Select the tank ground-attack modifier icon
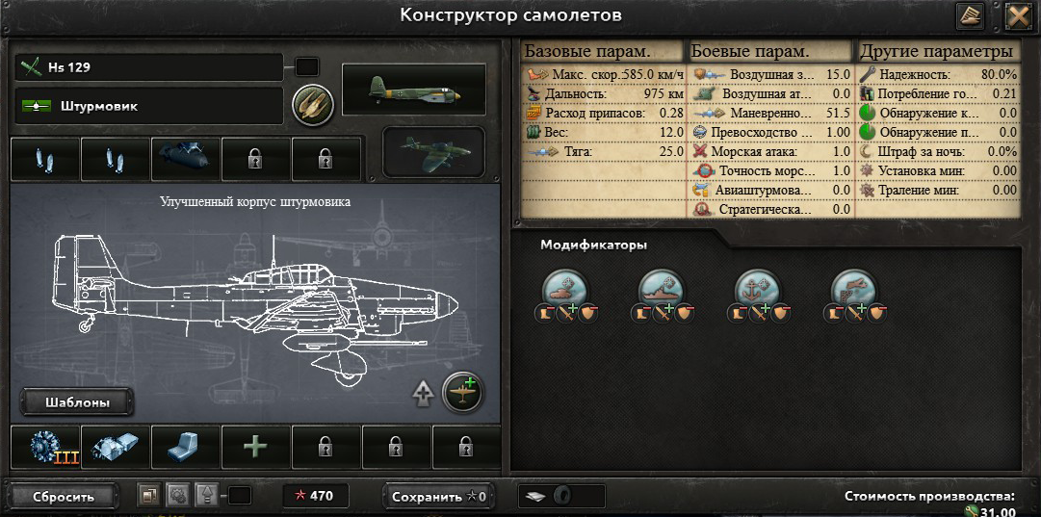 click(x=563, y=290)
